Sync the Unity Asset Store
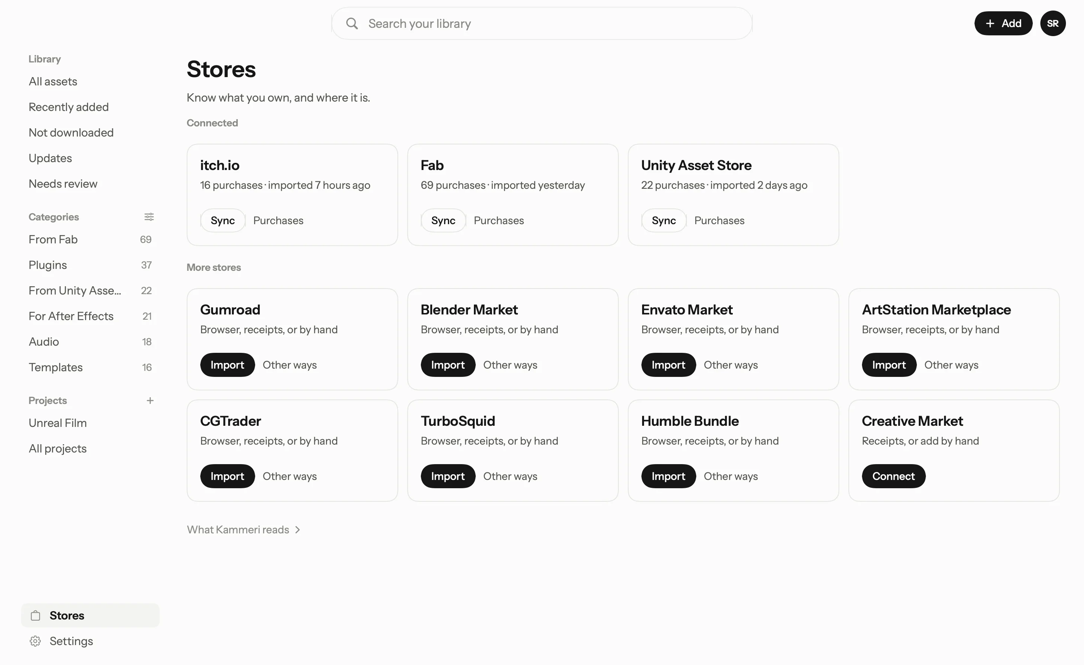This screenshot has height=665, width=1084. [x=664, y=220]
